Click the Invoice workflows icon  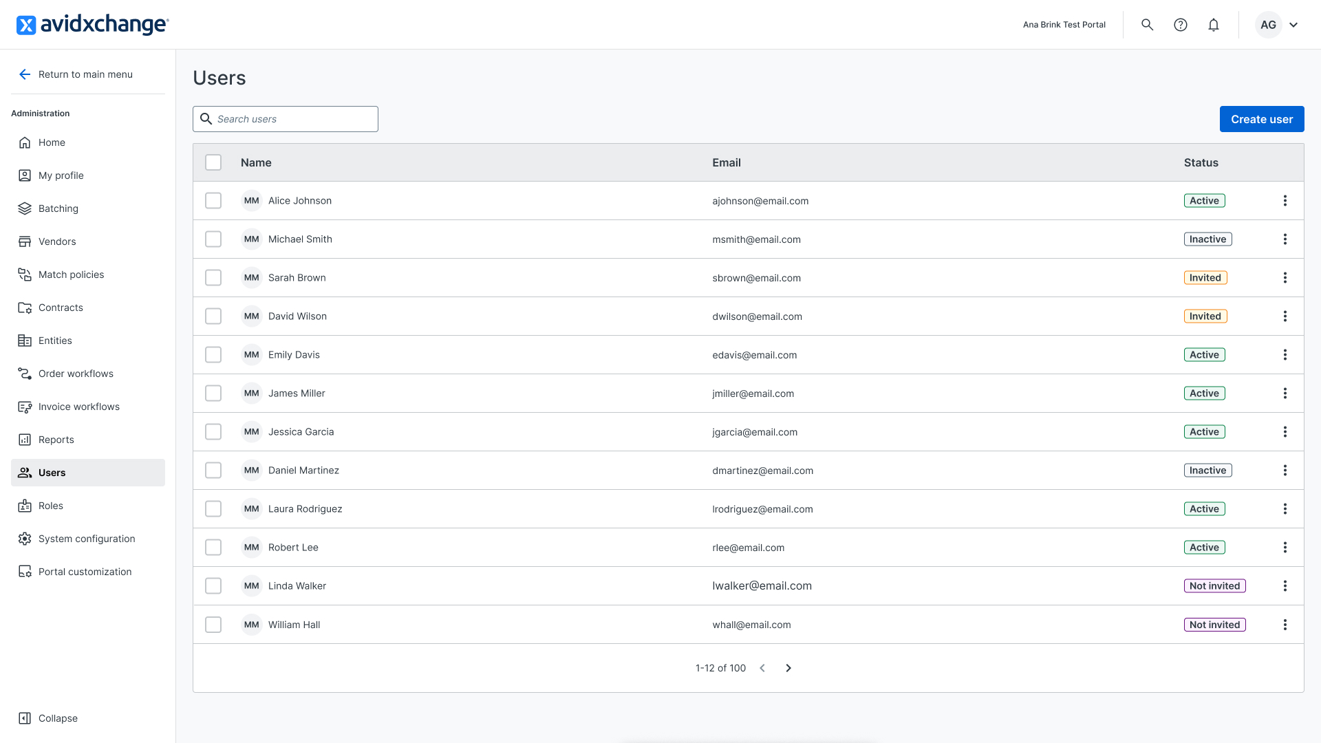tap(25, 407)
